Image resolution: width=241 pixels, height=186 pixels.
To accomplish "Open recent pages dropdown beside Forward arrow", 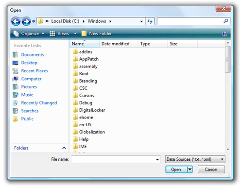I will (34, 21).
